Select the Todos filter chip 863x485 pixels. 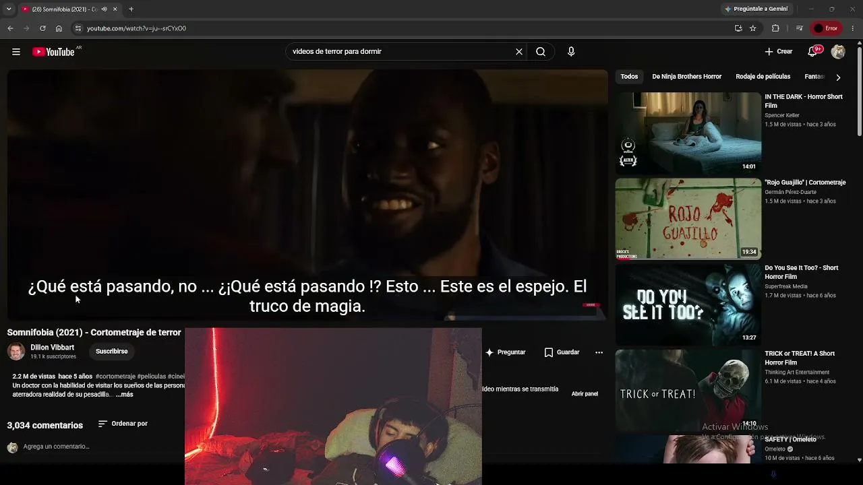[x=629, y=77]
